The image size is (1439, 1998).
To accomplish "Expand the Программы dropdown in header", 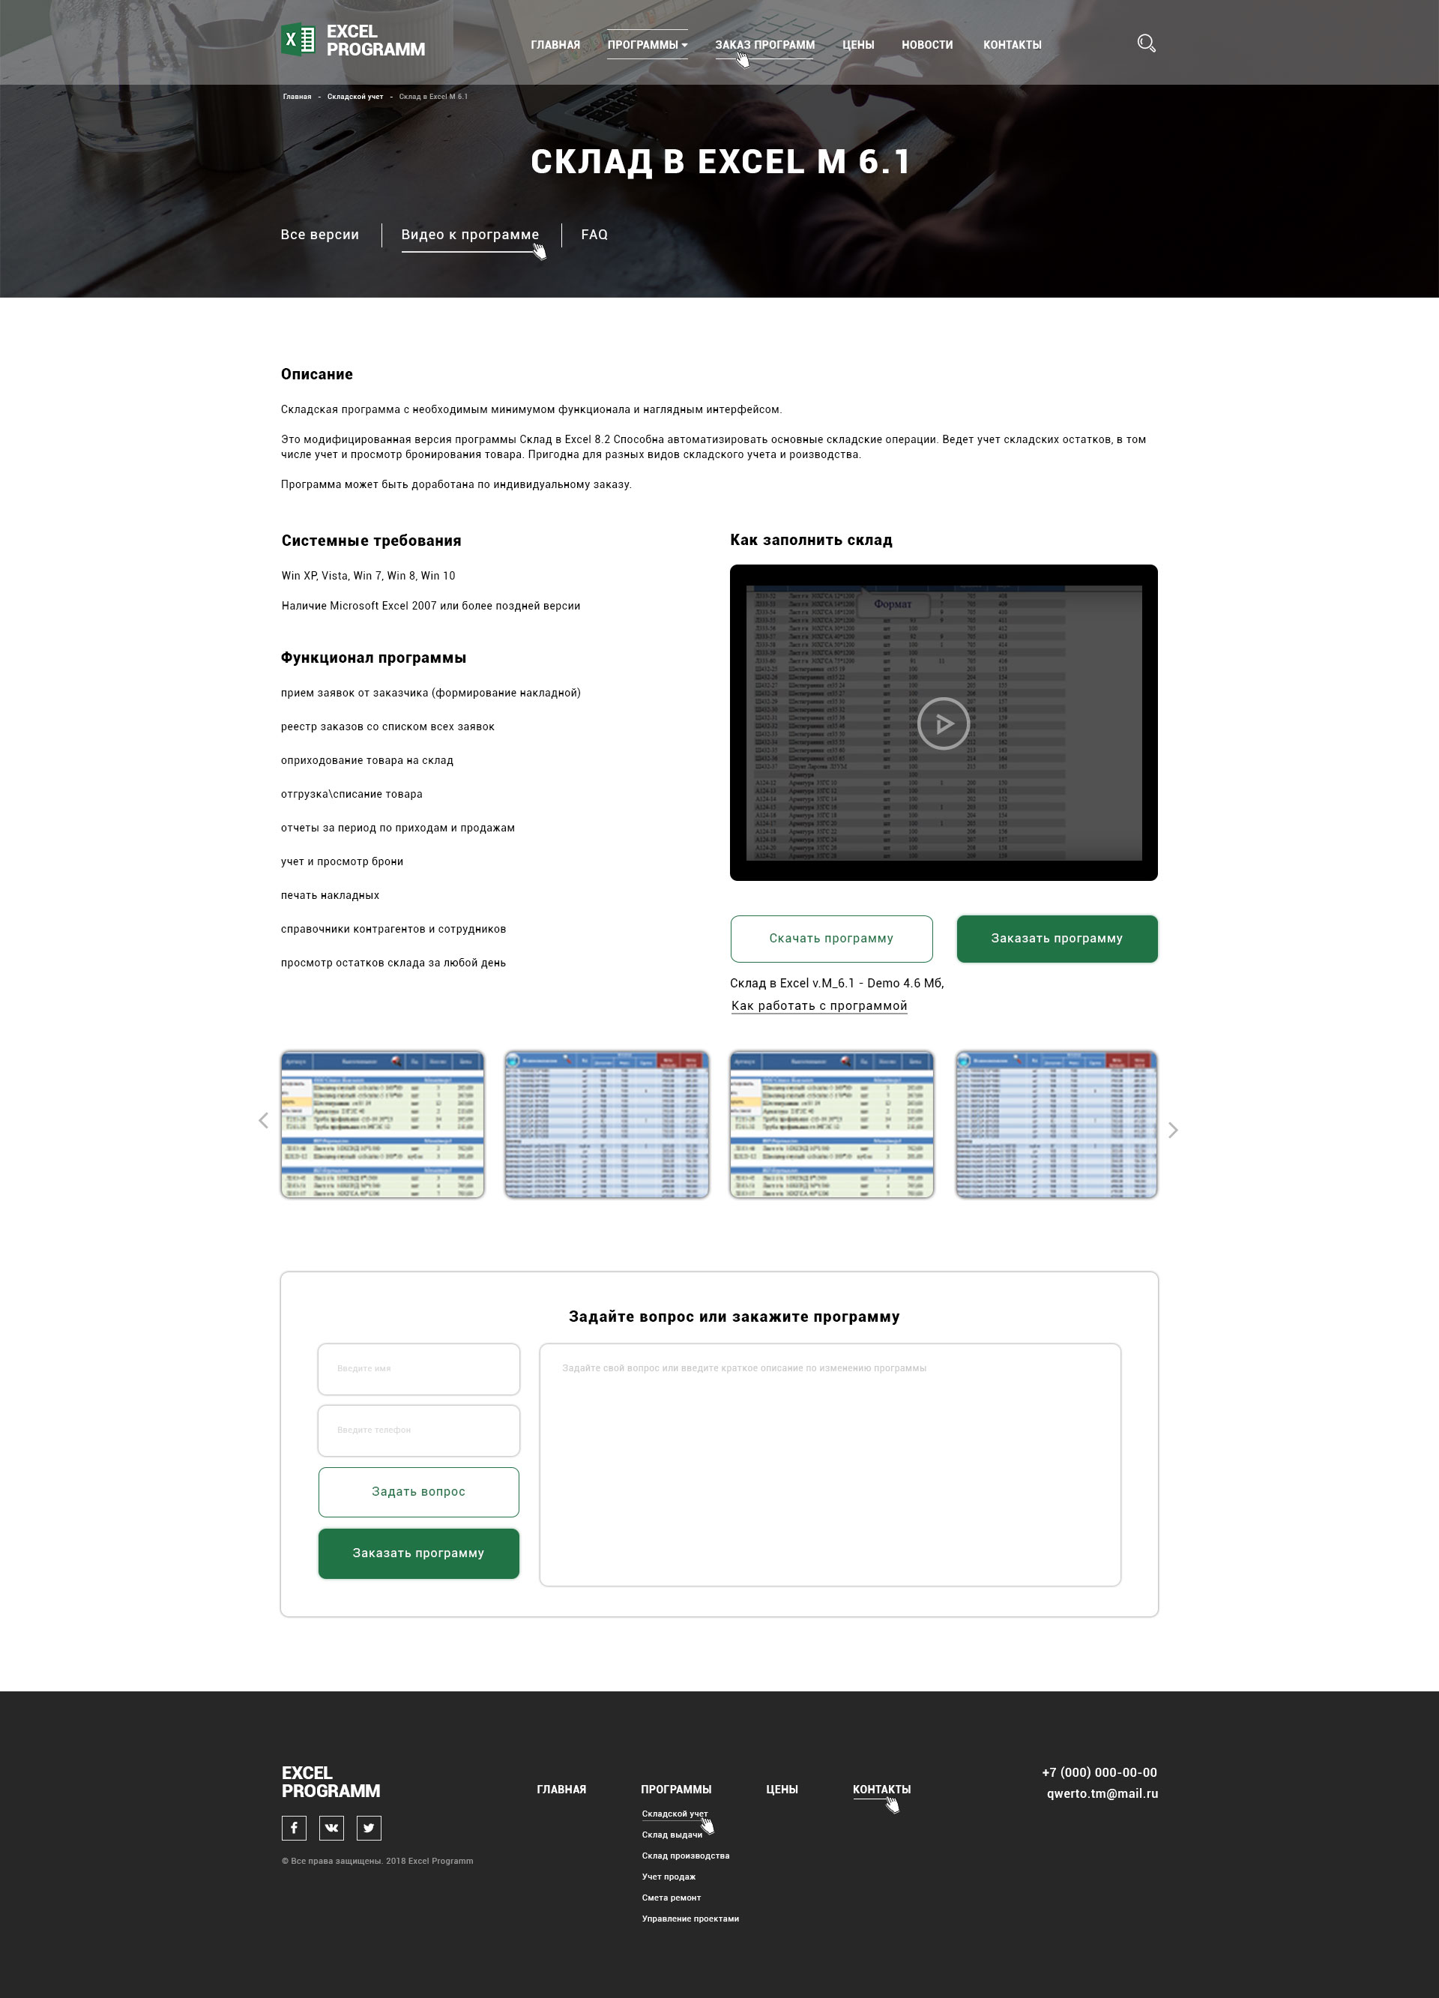I will 648,45.
